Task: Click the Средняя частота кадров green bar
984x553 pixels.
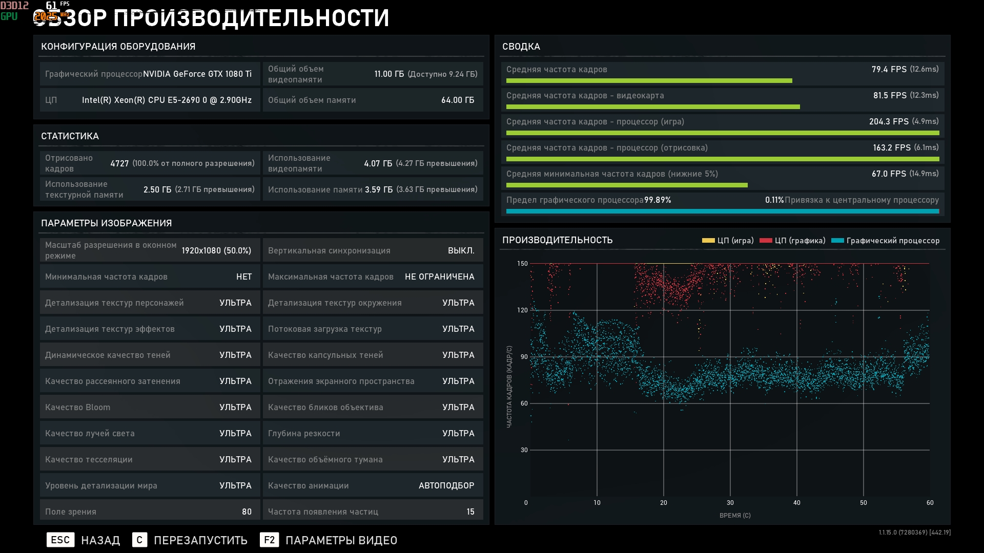Action: point(649,81)
